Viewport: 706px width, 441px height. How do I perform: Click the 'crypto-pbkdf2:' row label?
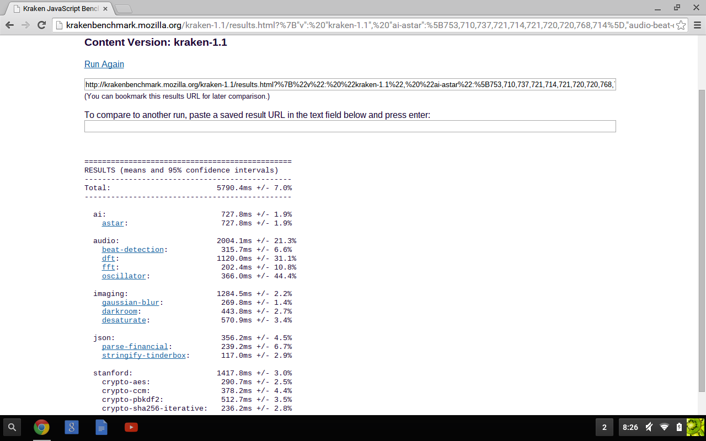(x=133, y=400)
